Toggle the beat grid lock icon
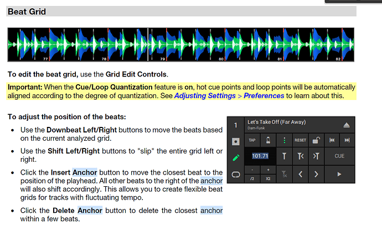Image resolution: width=382 pixels, height=235 pixels. 317,140
